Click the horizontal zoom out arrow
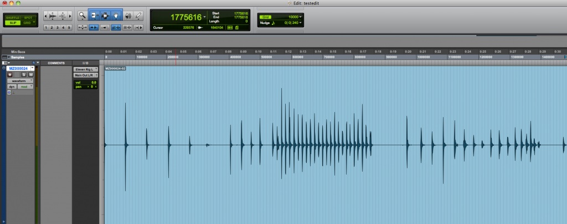This screenshot has width=567, height=224. (x=45, y=16)
